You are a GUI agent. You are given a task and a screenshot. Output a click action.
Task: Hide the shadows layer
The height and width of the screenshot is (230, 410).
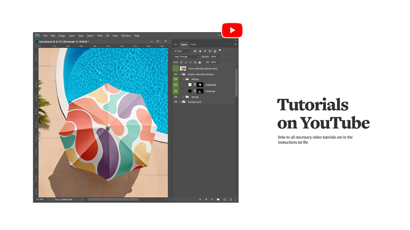pyautogui.click(x=176, y=91)
